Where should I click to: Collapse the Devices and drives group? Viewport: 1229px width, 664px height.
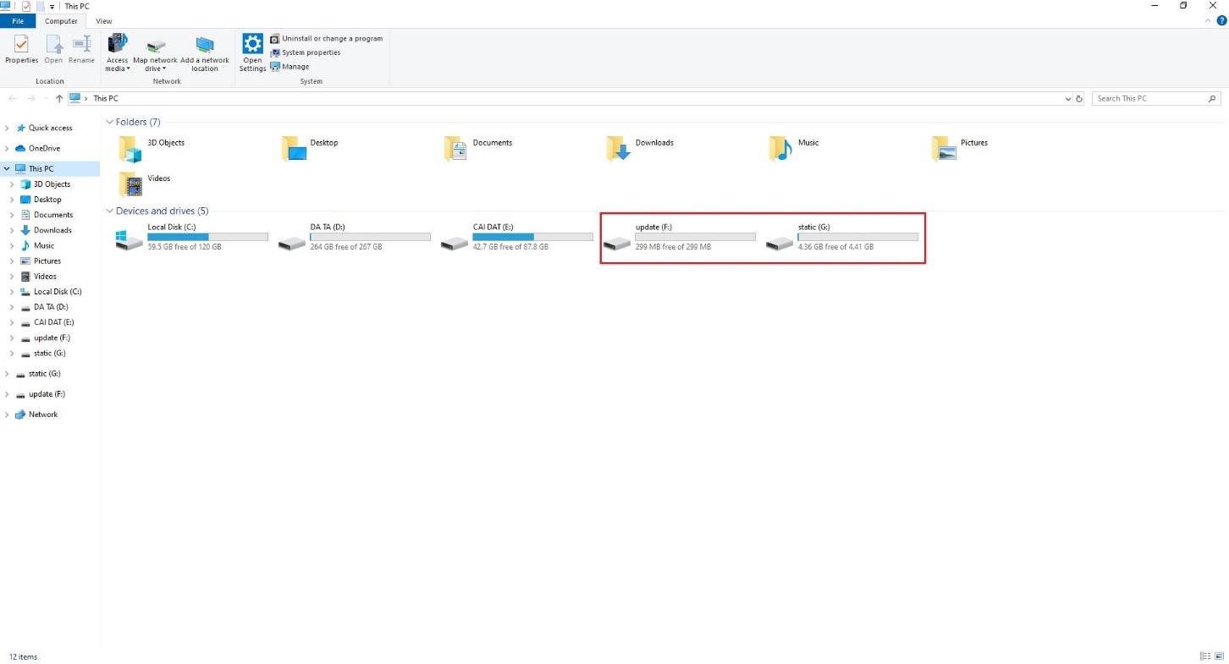point(109,211)
